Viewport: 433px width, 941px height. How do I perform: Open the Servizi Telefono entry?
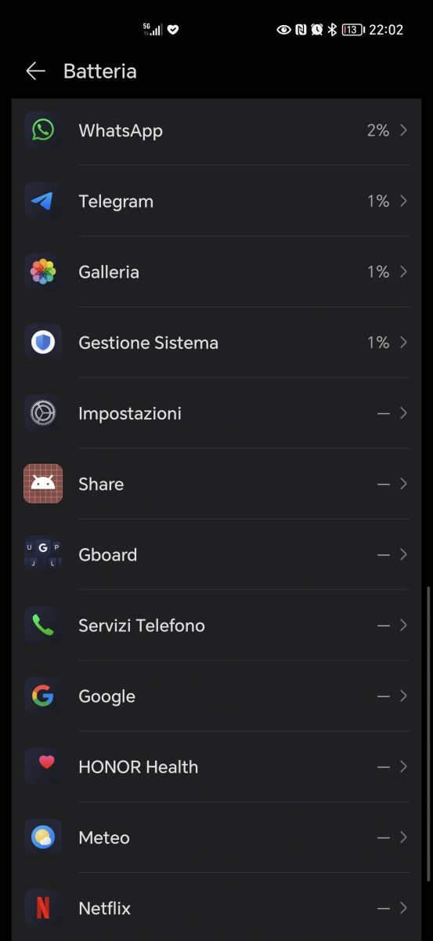tap(216, 626)
